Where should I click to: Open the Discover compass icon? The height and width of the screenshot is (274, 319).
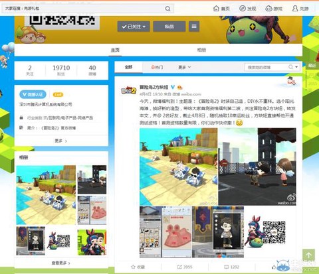pyautogui.click(x=243, y=9)
